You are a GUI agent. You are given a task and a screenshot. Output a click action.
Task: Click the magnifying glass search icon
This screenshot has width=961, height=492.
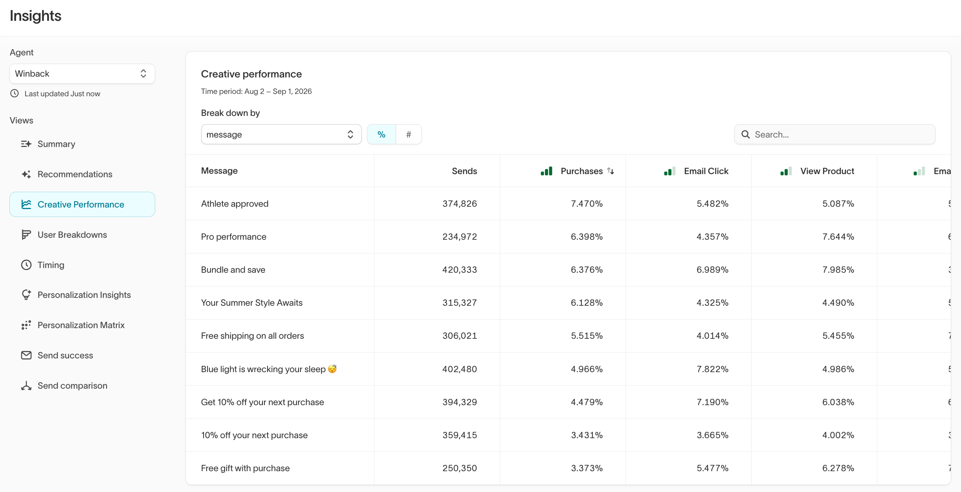745,134
